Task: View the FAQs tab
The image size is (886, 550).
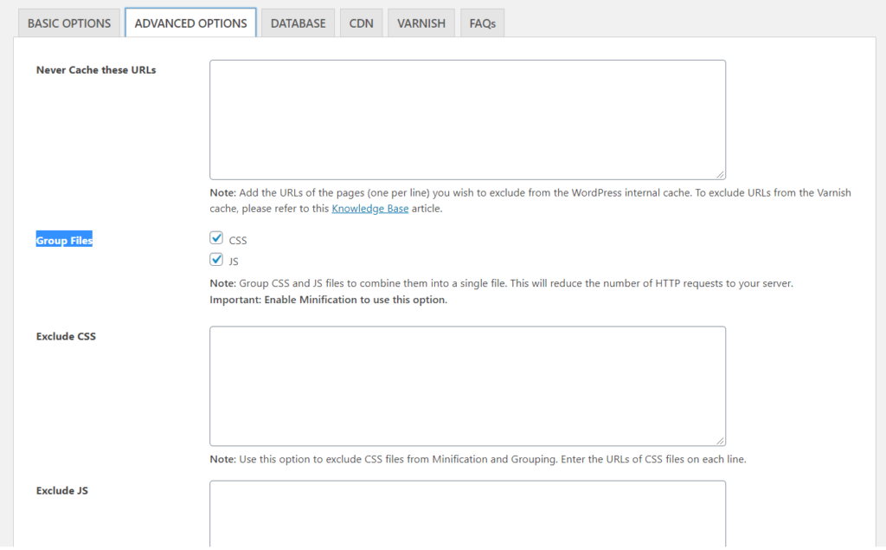Action: click(x=482, y=23)
